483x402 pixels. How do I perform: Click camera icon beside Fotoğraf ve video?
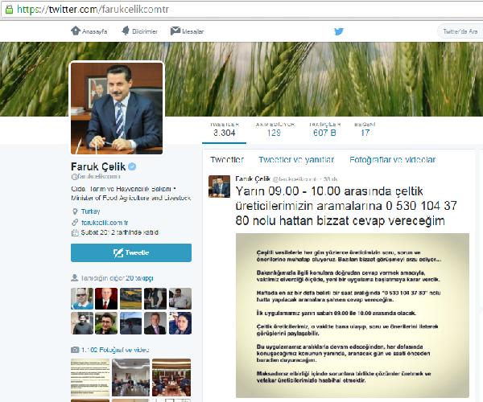pyautogui.click(x=75, y=350)
